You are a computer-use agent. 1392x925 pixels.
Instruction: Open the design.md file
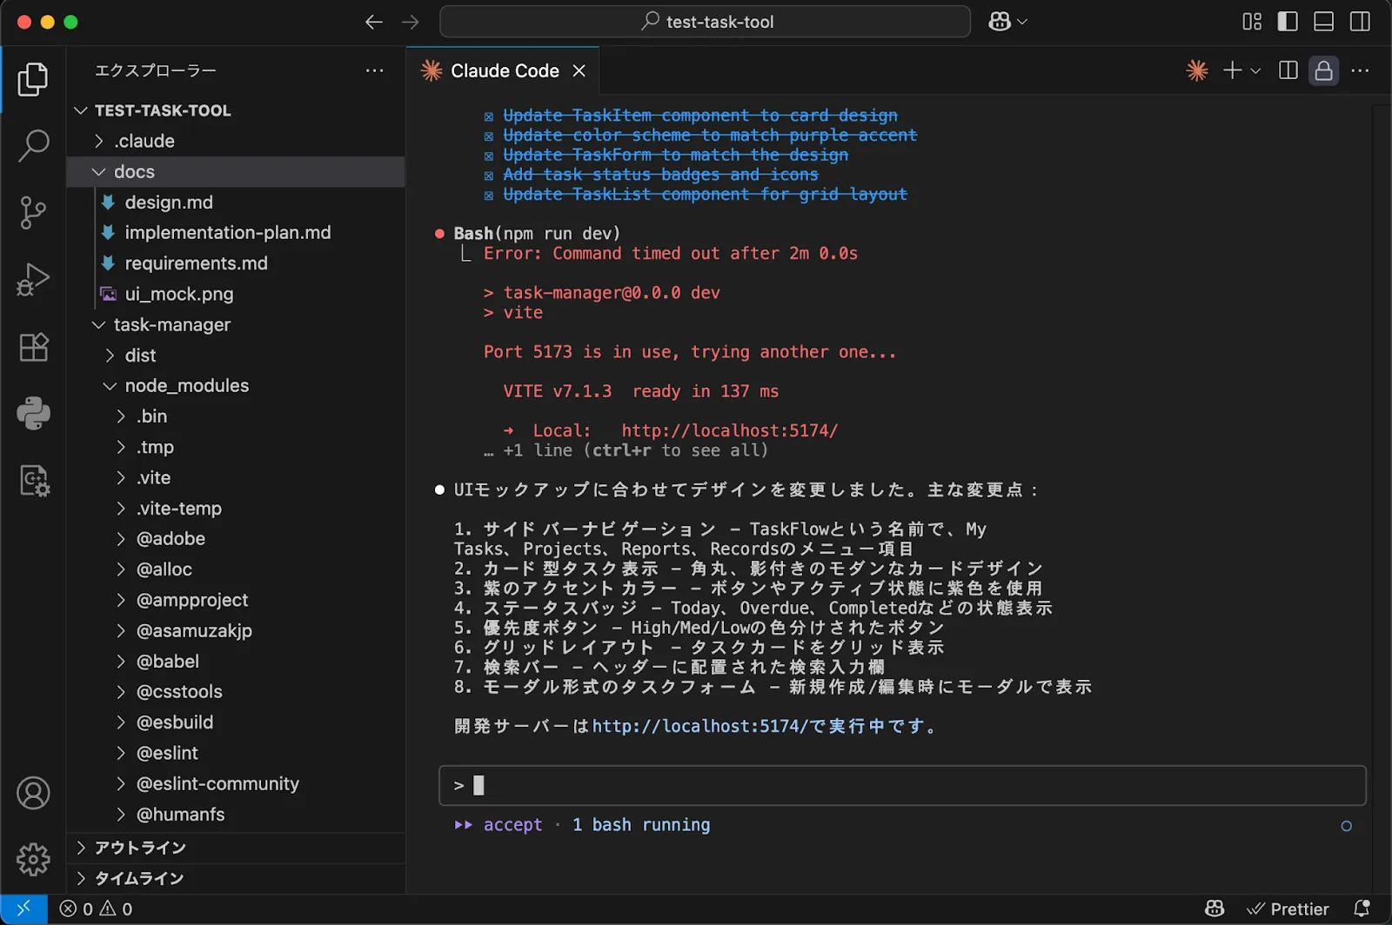(169, 202)
